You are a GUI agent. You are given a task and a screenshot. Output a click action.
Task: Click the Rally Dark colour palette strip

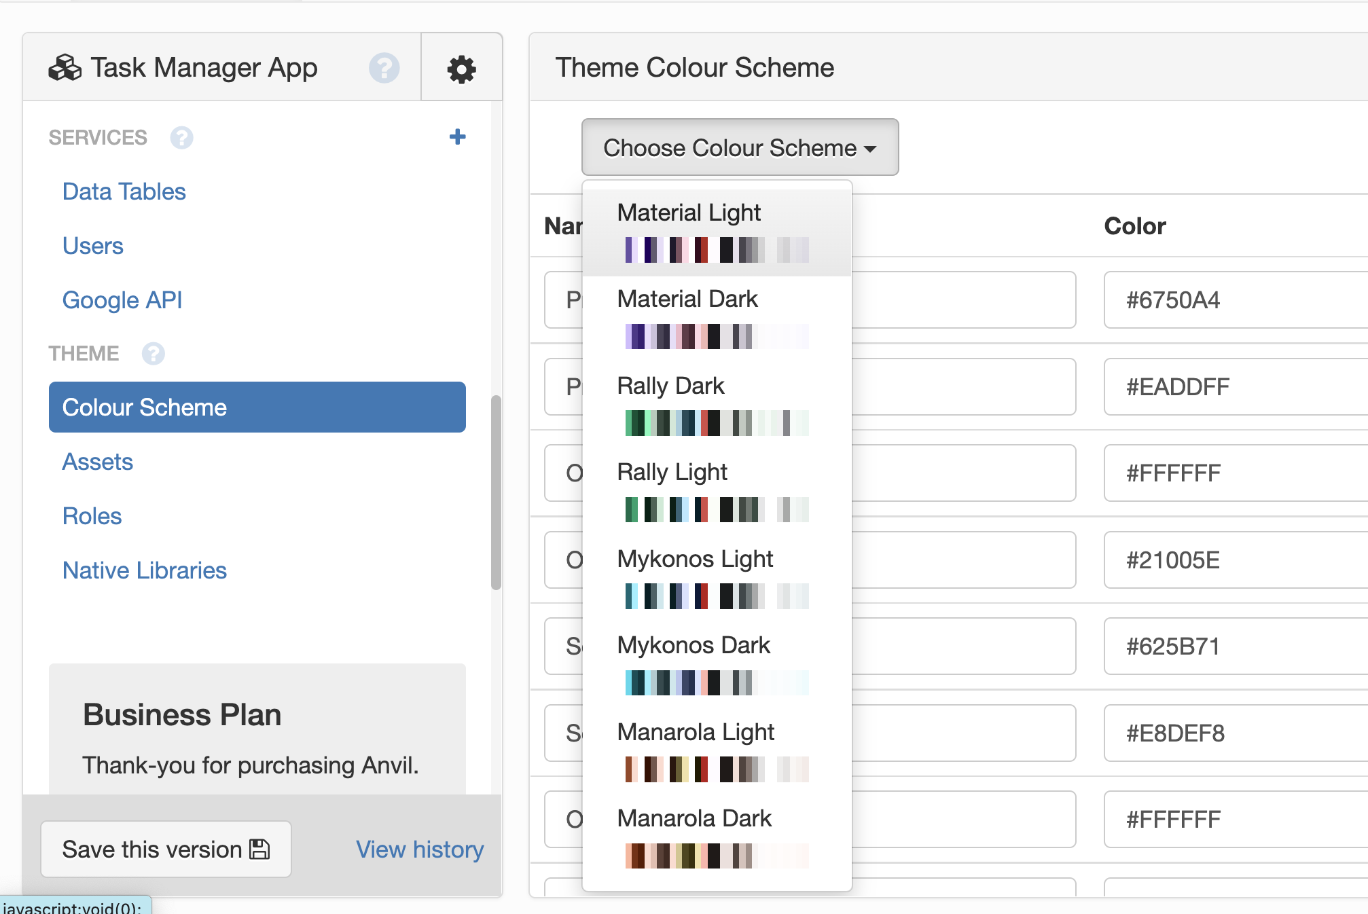(717, 423)
